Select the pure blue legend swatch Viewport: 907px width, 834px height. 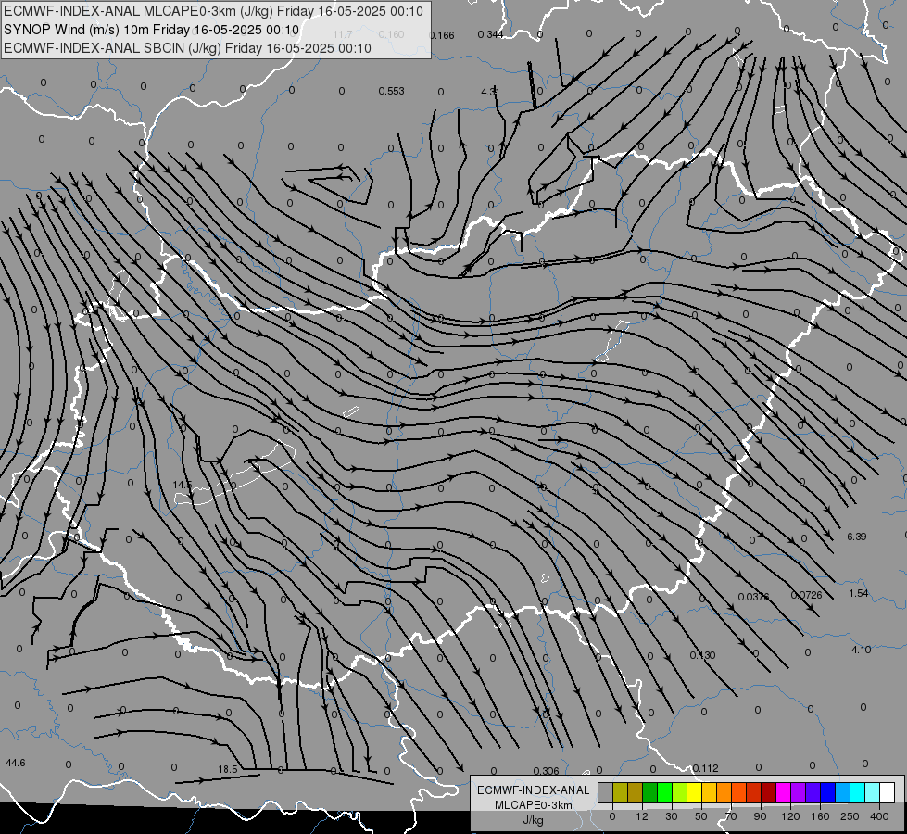828,792
